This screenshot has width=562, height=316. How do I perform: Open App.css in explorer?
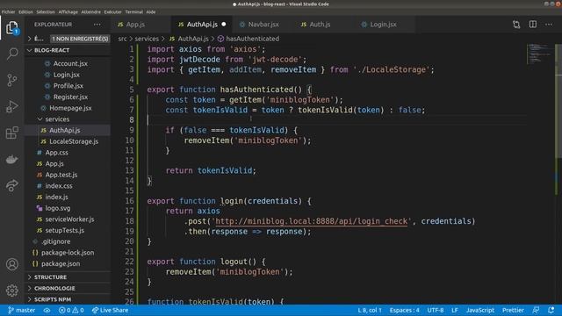pos(56,152)
